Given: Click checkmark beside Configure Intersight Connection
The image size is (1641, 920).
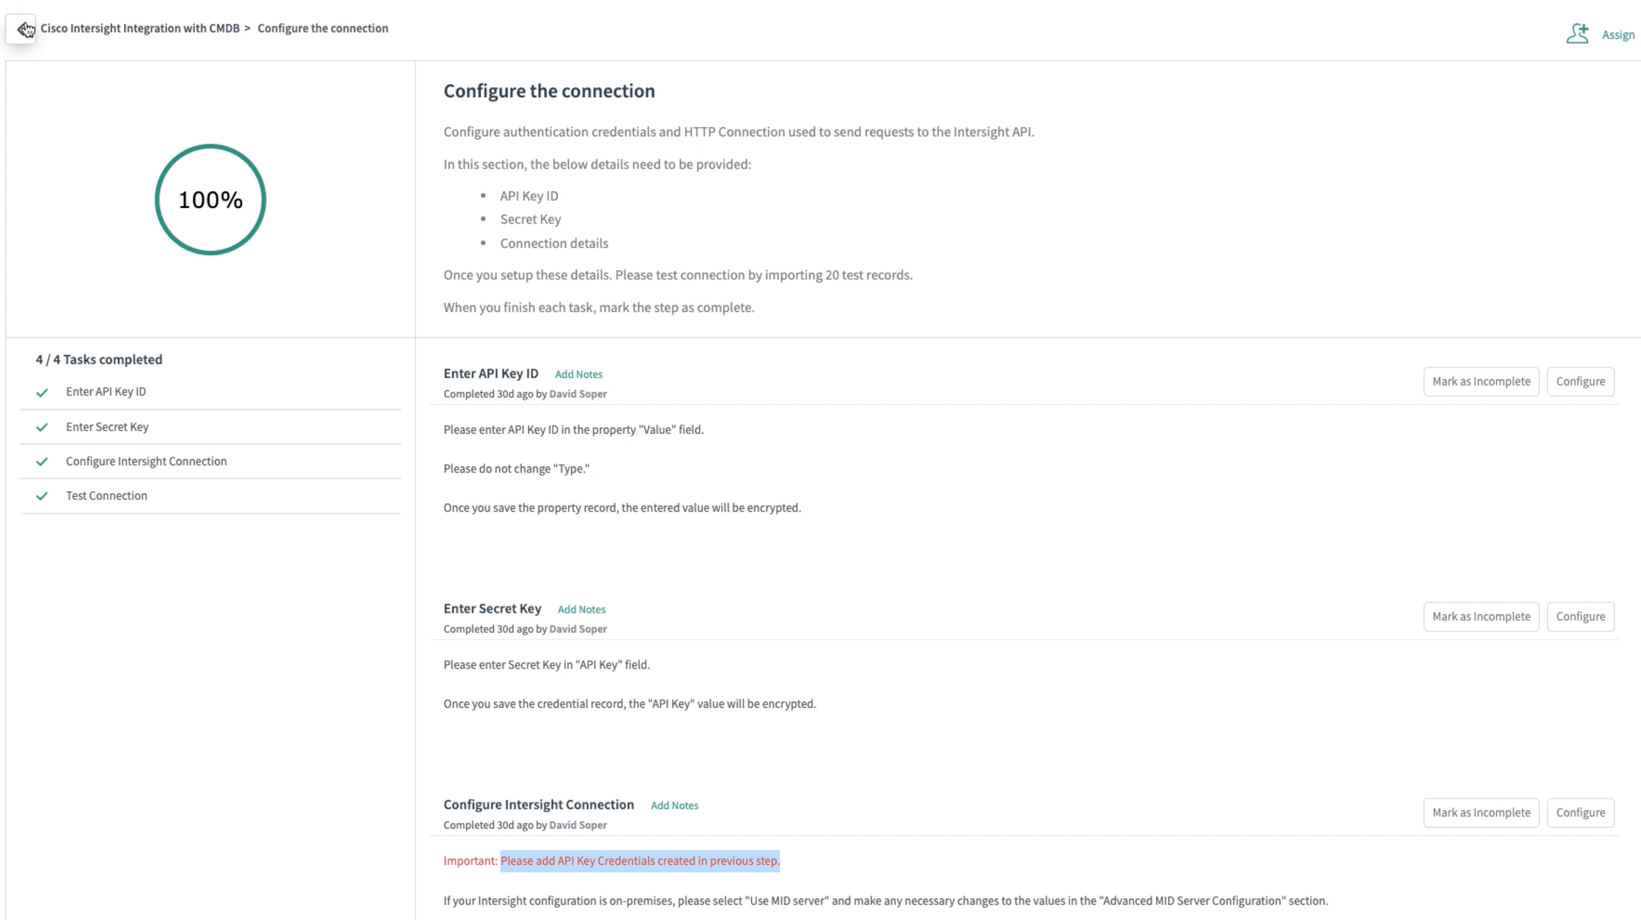Looking at the screenshot, I should 42,461.
